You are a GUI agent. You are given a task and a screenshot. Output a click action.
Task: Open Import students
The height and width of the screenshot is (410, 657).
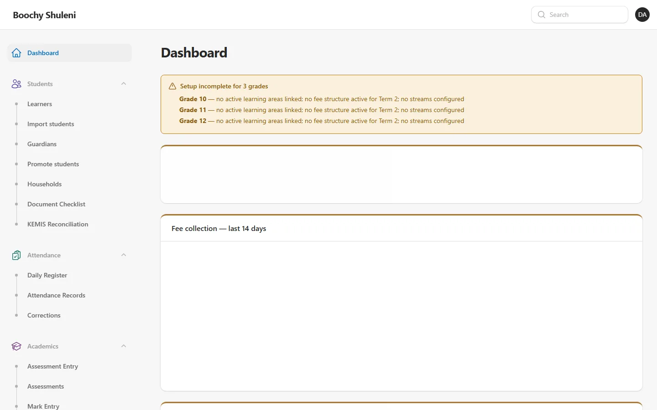pyautogui.click(x=51, y=124)
